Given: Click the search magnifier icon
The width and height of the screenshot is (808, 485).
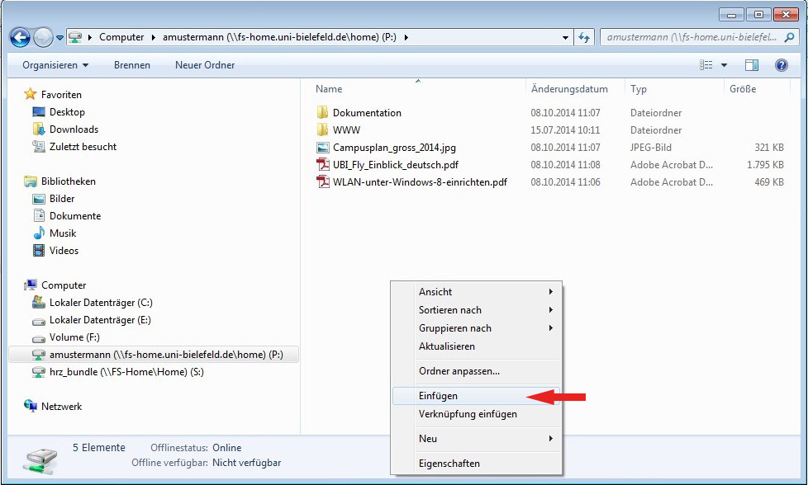Looking at the screenshot, I should [789, 37].
